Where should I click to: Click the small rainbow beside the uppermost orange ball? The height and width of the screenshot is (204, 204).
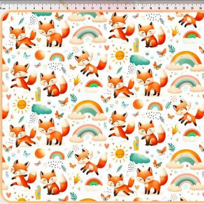coord(57,57)
